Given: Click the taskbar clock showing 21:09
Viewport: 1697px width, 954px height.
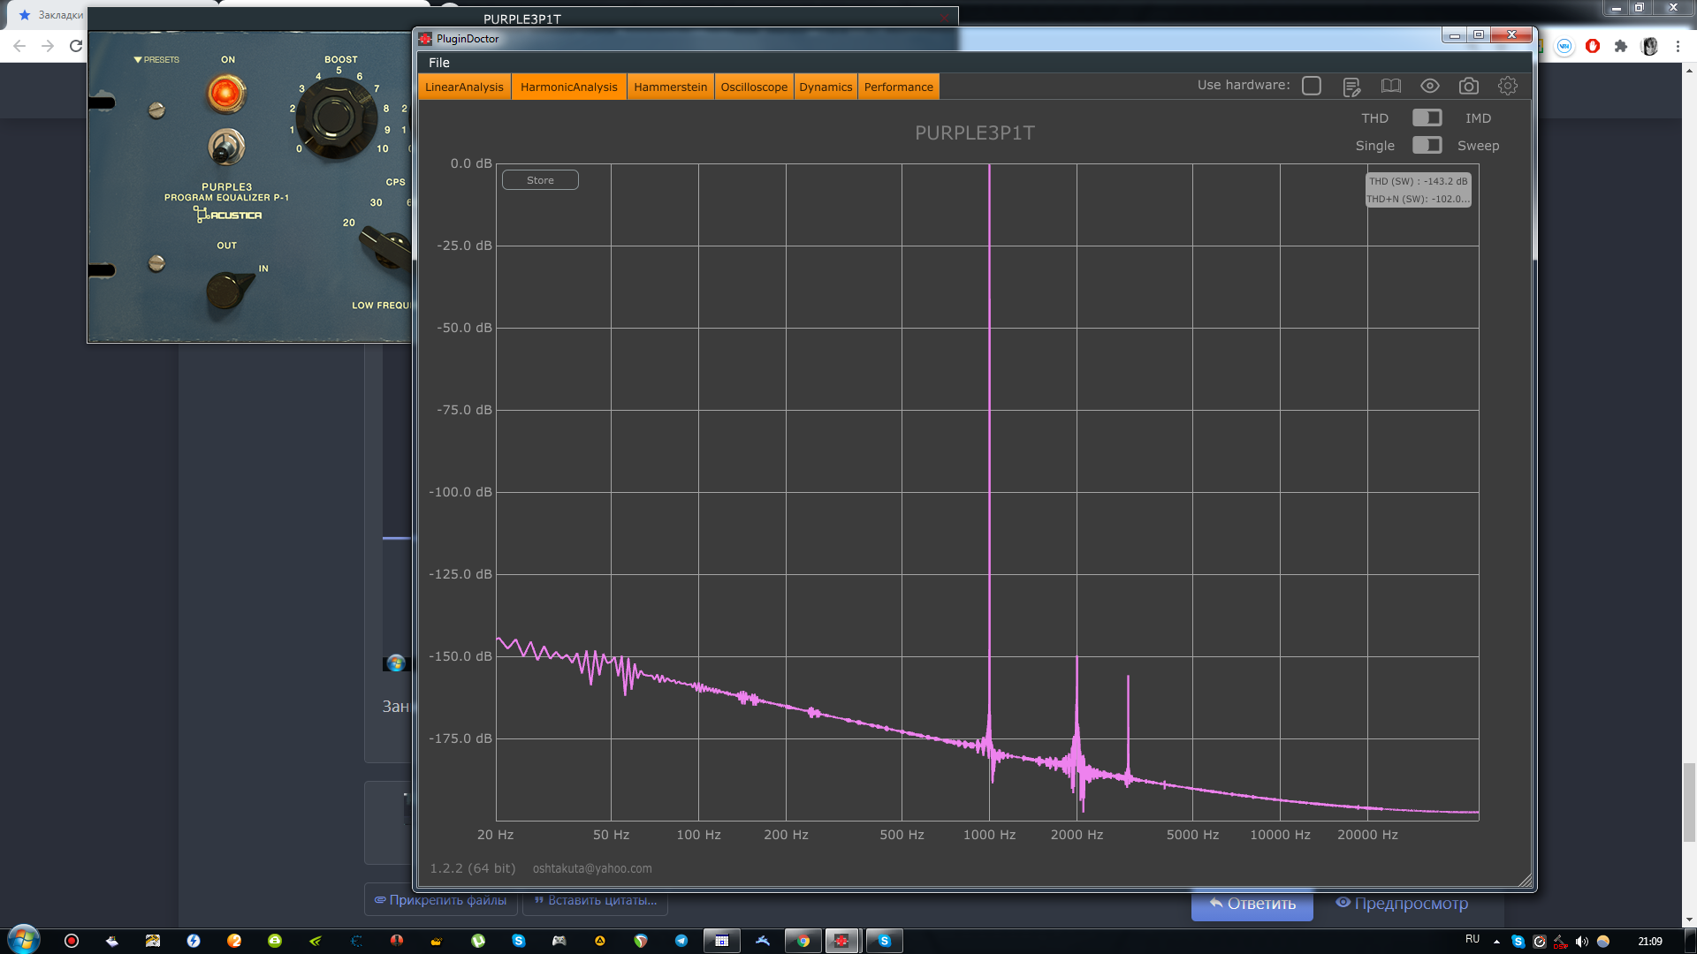Looking at the screenshot, I should 1650,942.
